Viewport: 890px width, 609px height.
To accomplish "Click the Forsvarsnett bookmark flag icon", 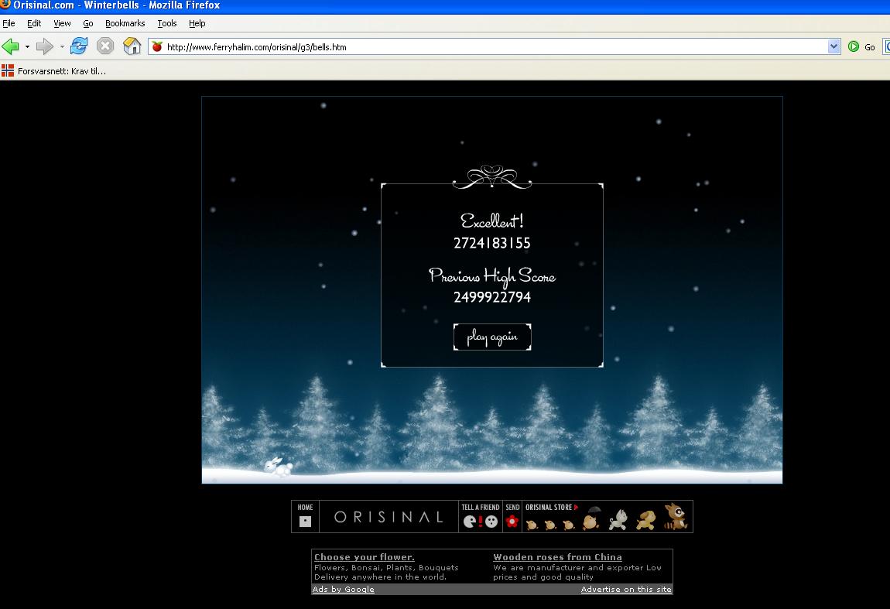I will pos(8,71).
